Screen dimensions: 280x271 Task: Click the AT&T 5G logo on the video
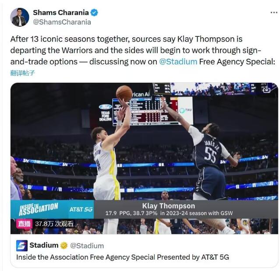(81, 209)
